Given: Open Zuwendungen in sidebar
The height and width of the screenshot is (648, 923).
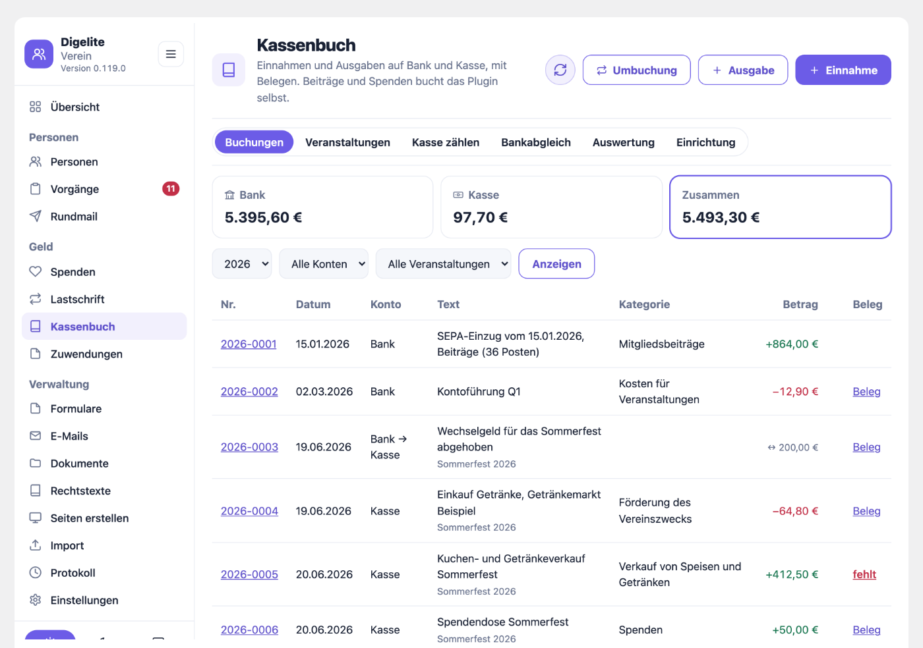Looking at the screenshot, I should (x=104, y=354).
